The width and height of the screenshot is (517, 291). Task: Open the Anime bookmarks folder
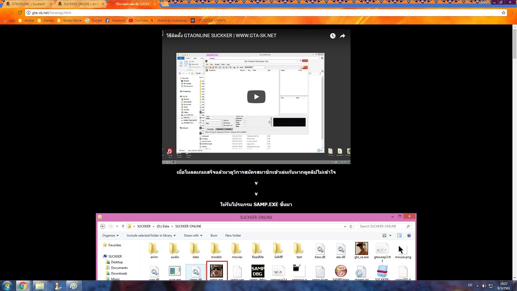click(26, 20)
